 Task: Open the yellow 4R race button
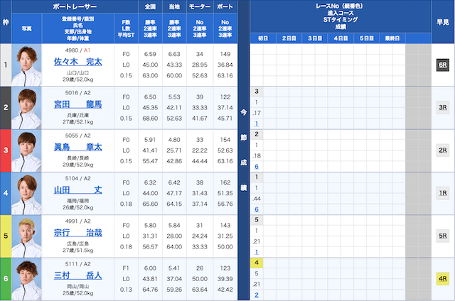(441, 278)
